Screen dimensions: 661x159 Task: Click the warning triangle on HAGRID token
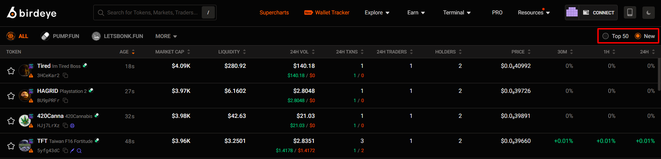click(31, 100)
